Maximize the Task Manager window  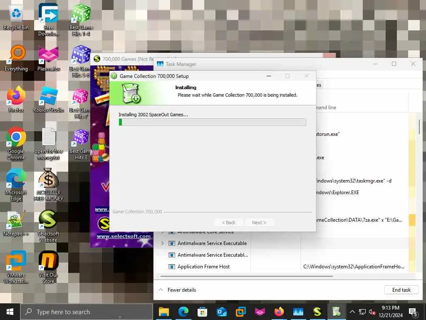394,64
